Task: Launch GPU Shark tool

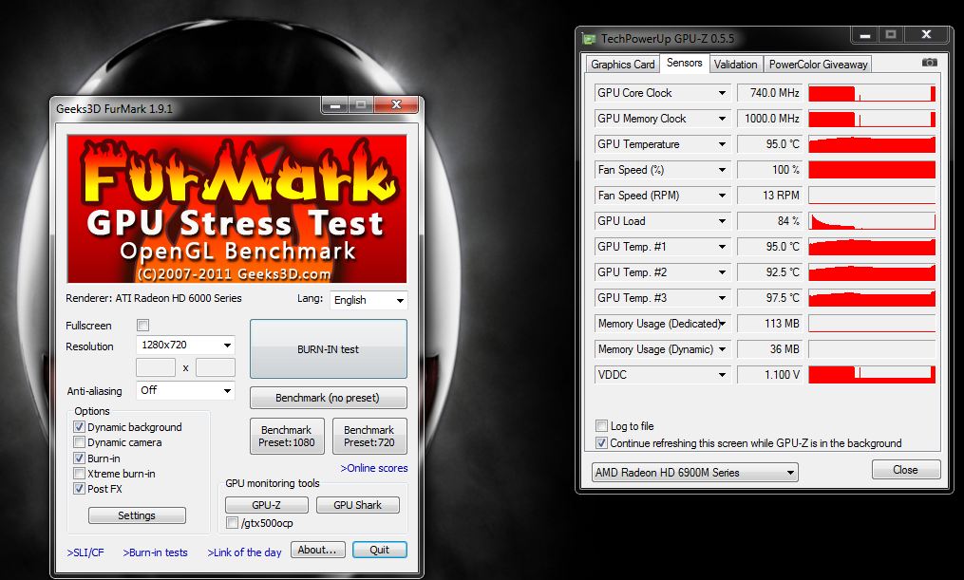Action: (x=358, y=505)
